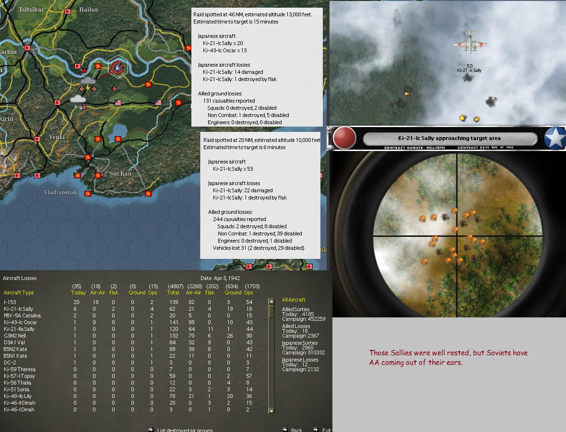566x432 pixels.
Task: Click the small red unit marker right of the rain cloud
Action: point(84,107)
